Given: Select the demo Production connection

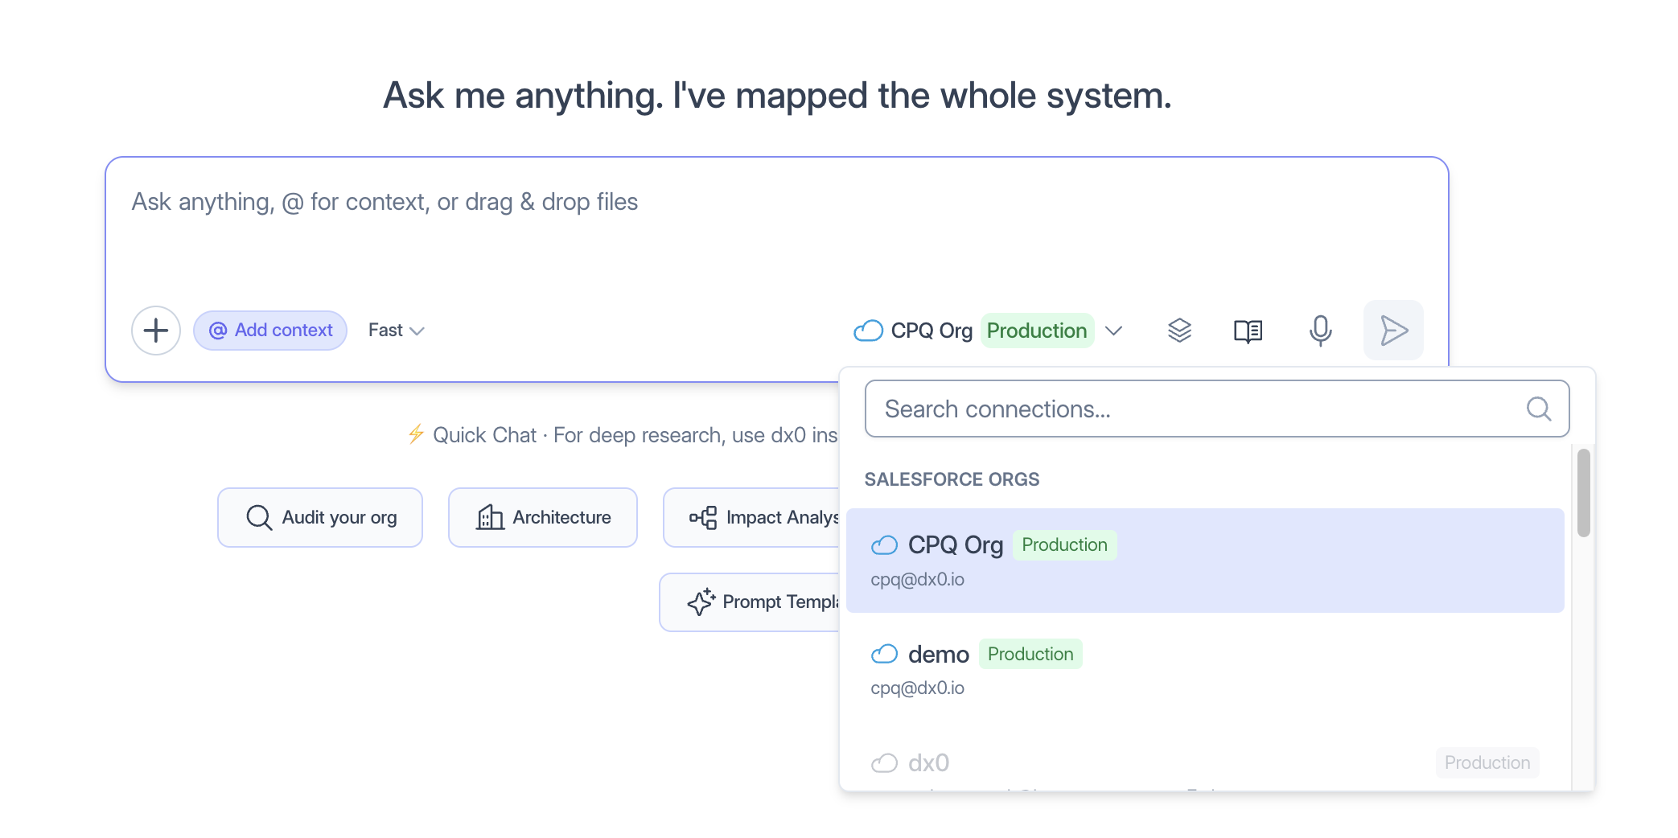Looking at the screenshot, I should (1205, 669).
